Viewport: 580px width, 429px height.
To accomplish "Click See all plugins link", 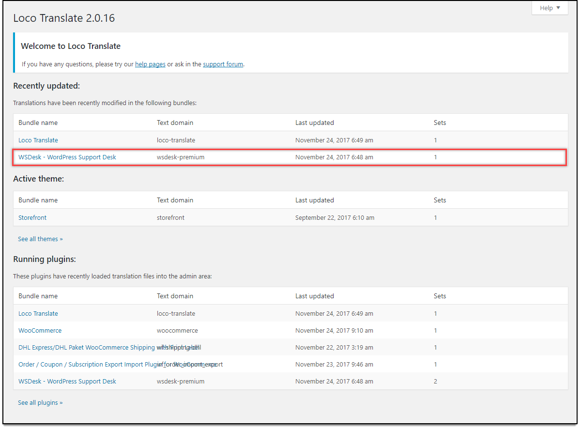I will click(x=40, y=403).
